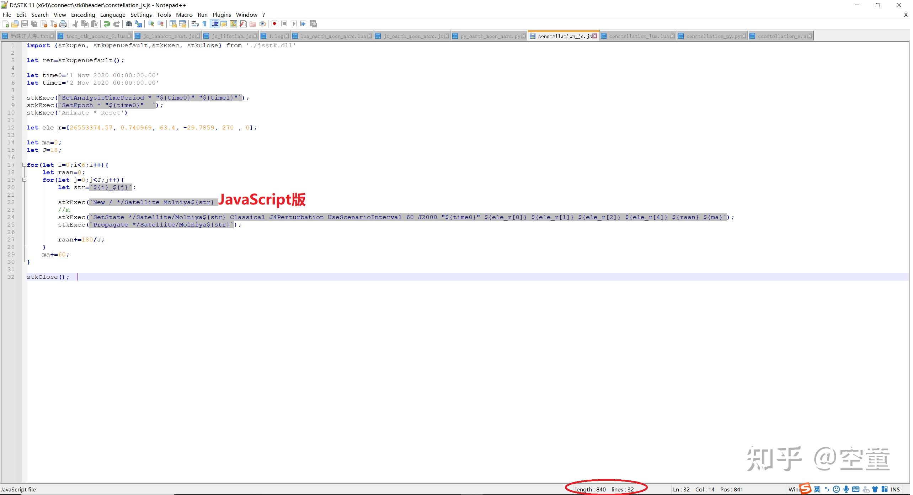Click INS indicator in status bar
This screenshot has width=913, height=495.
click(895, 490)
